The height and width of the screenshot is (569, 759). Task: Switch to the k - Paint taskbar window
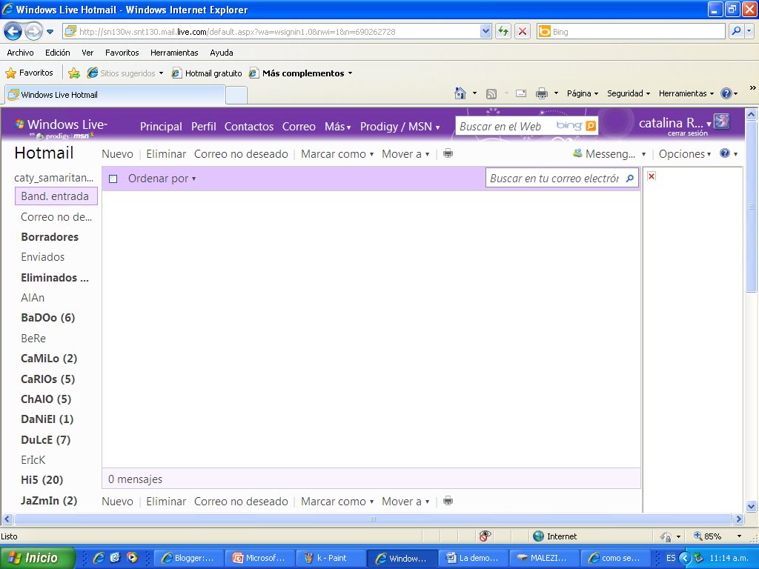330,558
